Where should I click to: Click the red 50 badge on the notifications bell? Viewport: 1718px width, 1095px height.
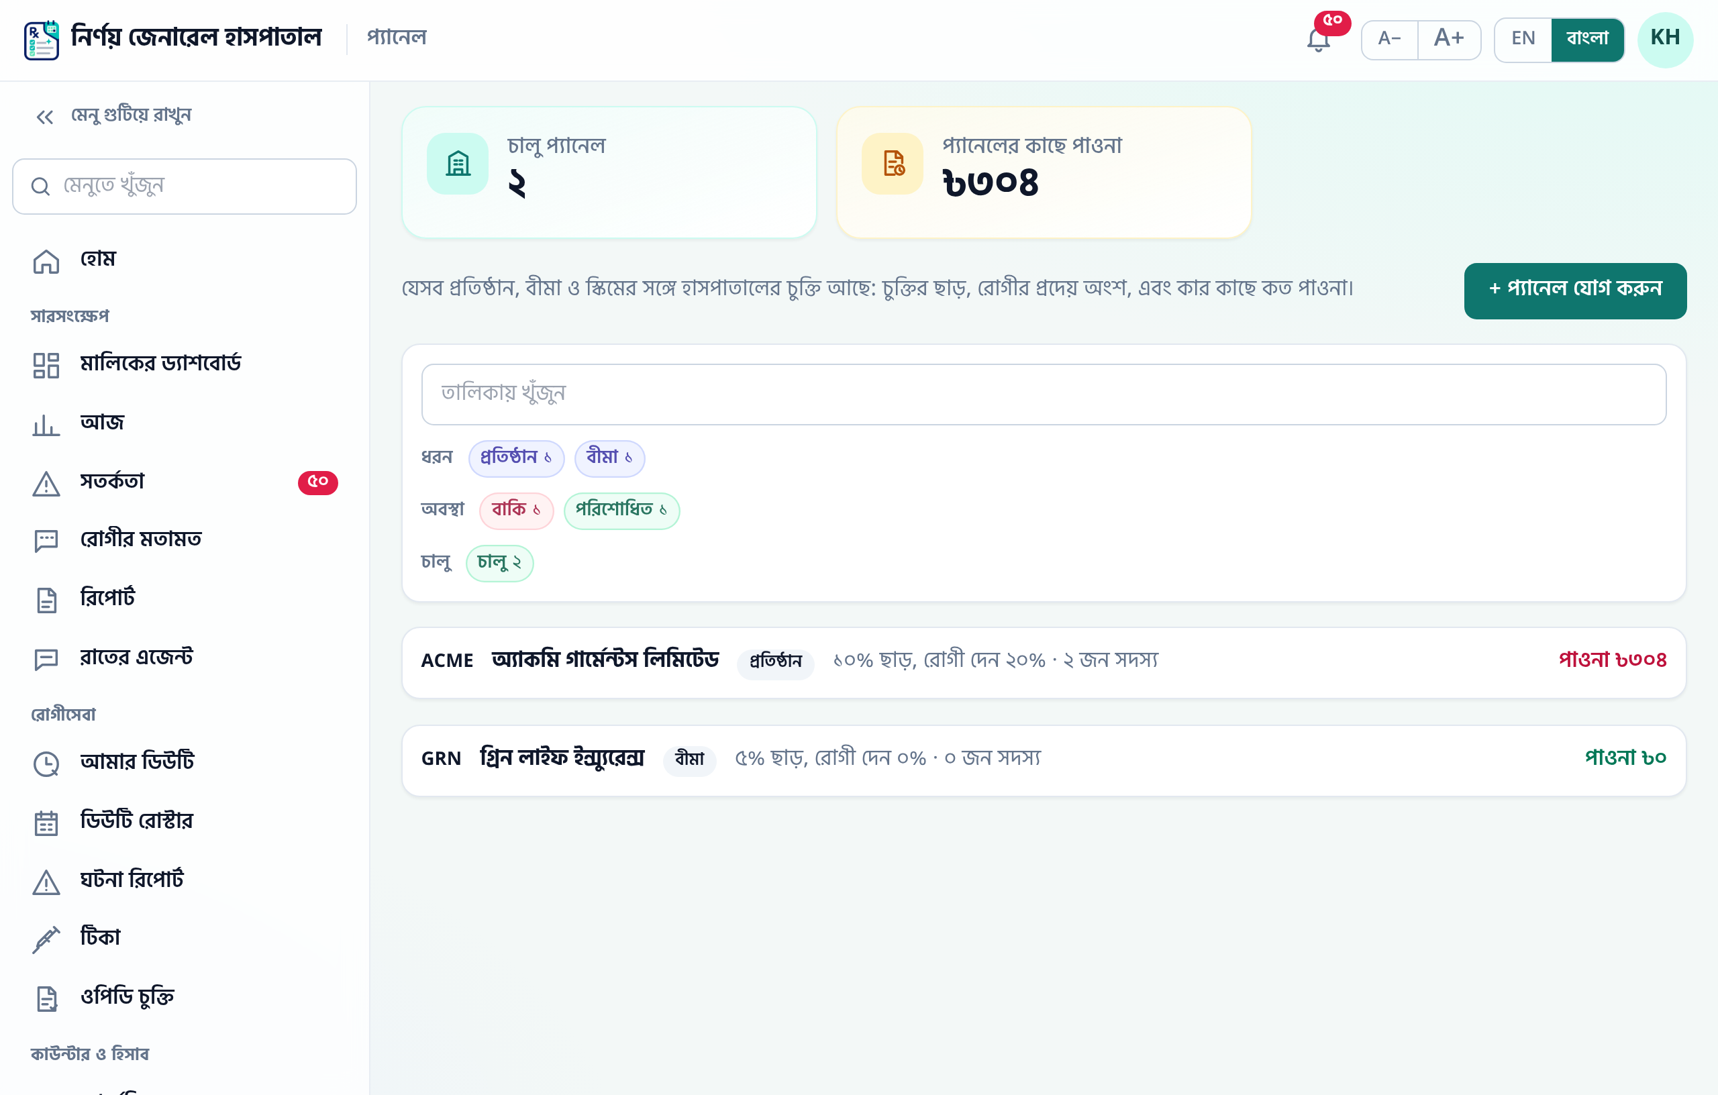(1332, 22)
